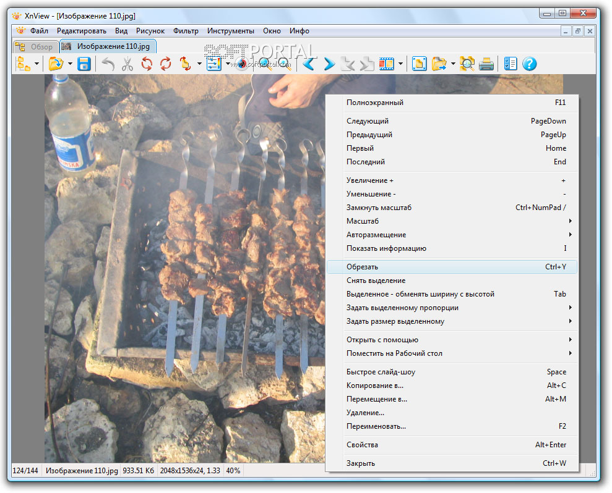Expand the export folder dropdown arrow
This screenshot has height=493, width=612.
coord(453,64)
